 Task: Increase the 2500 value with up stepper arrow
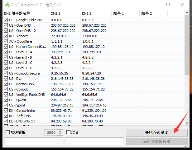click(x=60, y=131)
